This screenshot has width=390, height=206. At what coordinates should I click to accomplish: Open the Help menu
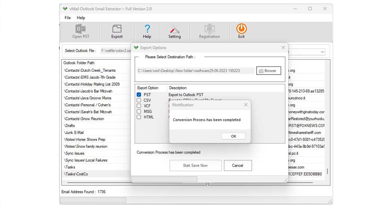(x=81, y=18)
